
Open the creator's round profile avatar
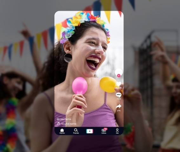pos(119,72)
